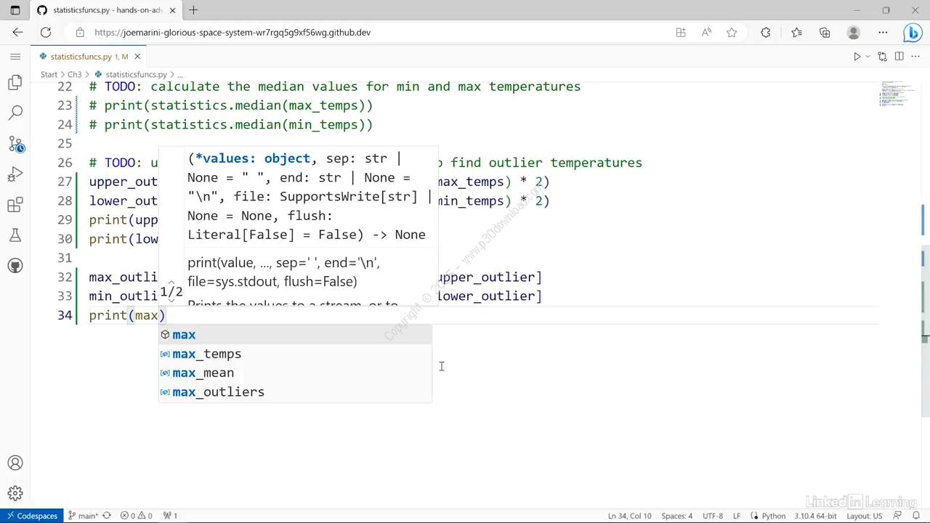This screenshot has height=523, width=930.
Task: Open editor More Actions ellipsis
Action: 915,56
